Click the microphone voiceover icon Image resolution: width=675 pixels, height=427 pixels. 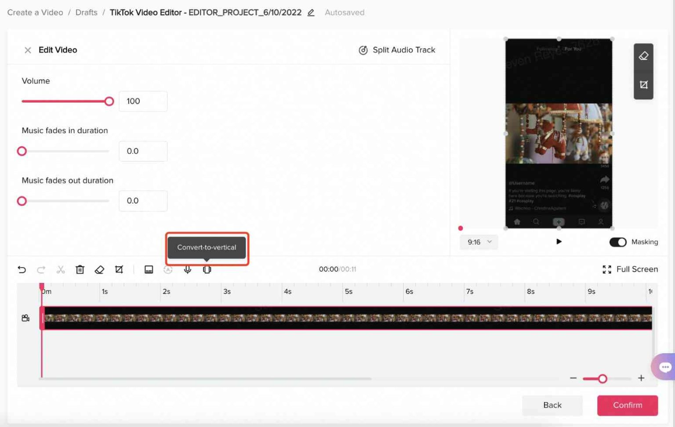coord(188,269)
